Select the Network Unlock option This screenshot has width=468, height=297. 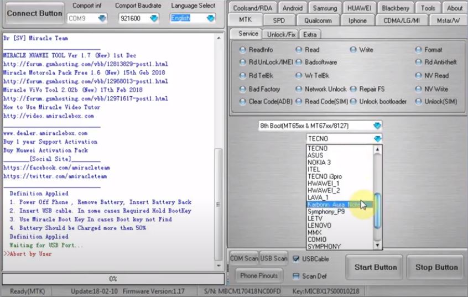pos(299,89)
